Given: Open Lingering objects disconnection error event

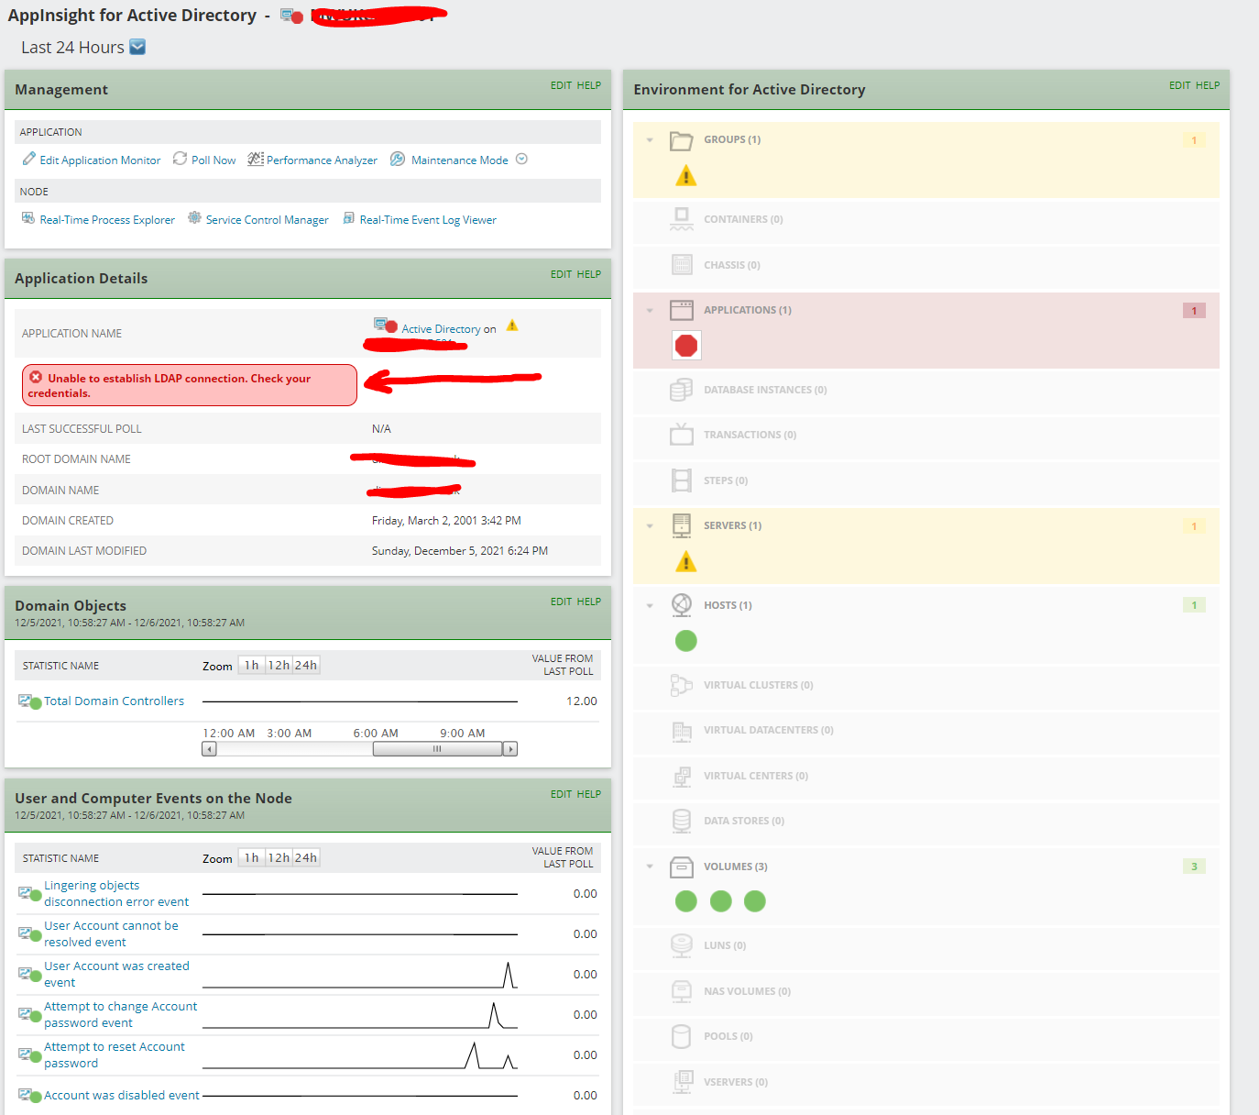Looking at the screenshot, I should [x=116, y=894].
